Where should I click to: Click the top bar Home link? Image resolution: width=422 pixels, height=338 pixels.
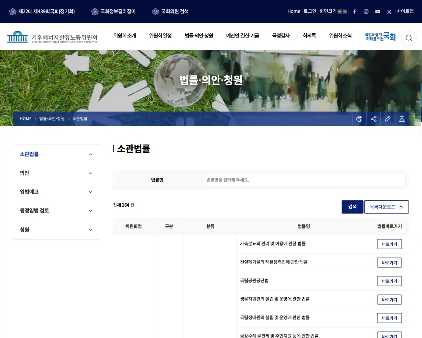[294, 11]
